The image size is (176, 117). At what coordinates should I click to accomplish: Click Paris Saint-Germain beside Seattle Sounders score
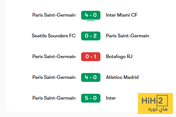128,36
